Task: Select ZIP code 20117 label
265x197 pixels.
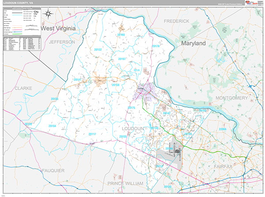Action: click(x=92, y=134)
